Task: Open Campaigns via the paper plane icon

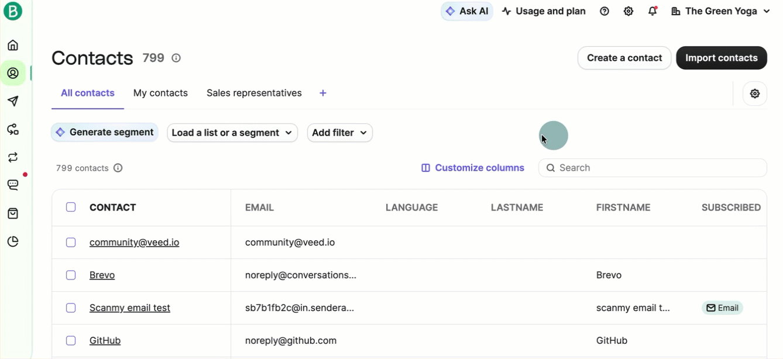Action: [13, 101]
